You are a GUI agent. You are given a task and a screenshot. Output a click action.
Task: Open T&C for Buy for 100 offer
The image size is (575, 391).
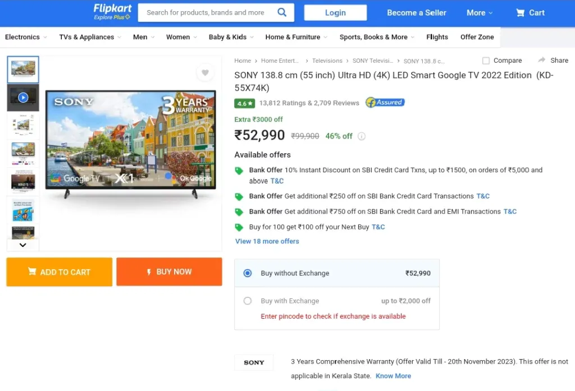pos(378,227)
